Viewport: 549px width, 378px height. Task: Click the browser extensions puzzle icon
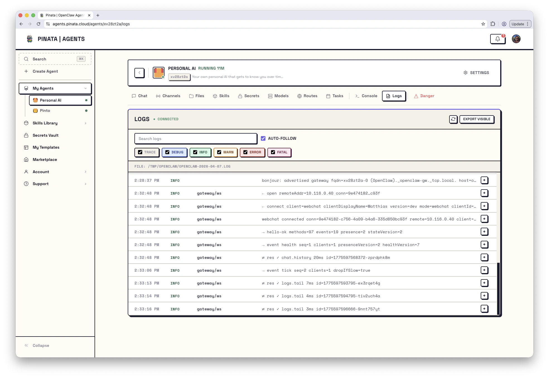pos(493,24)
